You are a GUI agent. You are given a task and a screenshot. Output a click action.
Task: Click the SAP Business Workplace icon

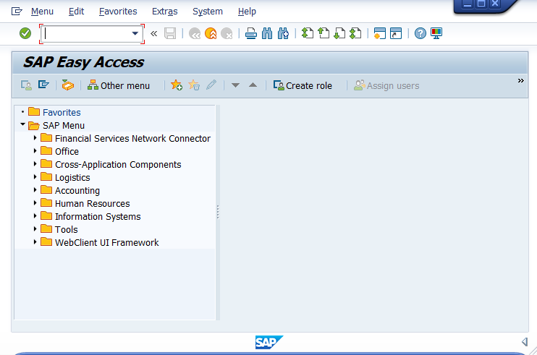tap(68, 85)
